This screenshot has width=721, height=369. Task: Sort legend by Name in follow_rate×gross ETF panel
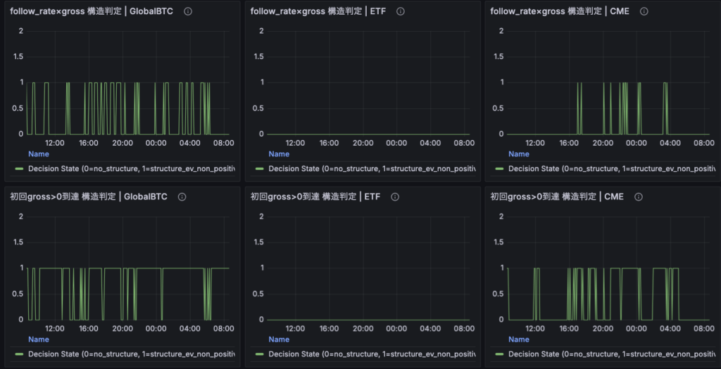click(279, 154)
